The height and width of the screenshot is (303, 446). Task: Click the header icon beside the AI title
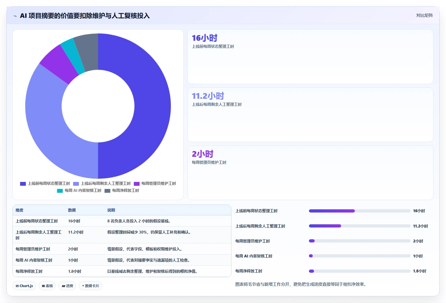click(15, 16)
